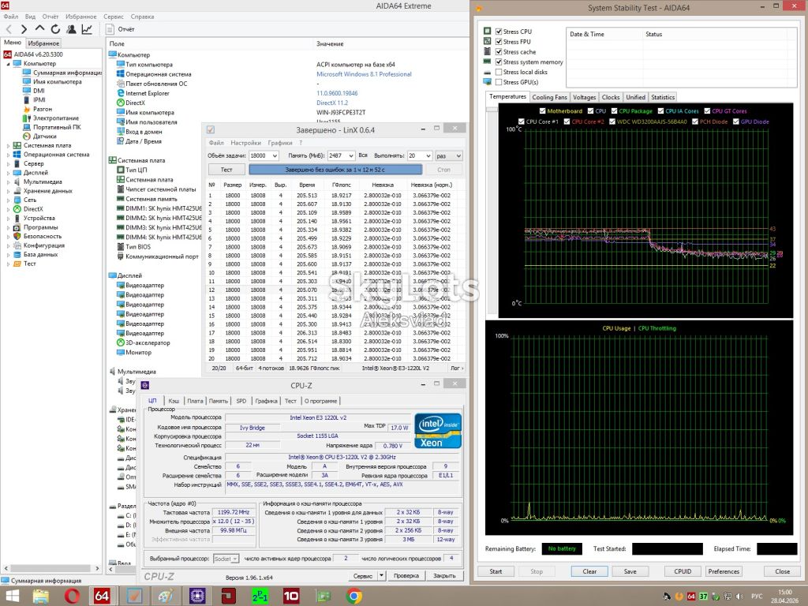Toggle Stress system memory checkbox
The image size is (808, 606).
499,62
